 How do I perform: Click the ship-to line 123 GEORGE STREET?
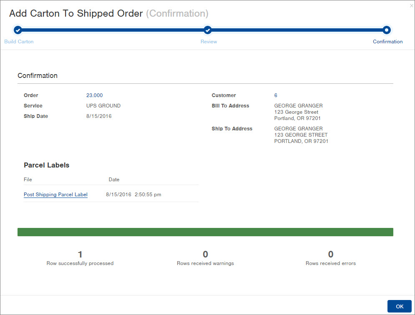301,135
